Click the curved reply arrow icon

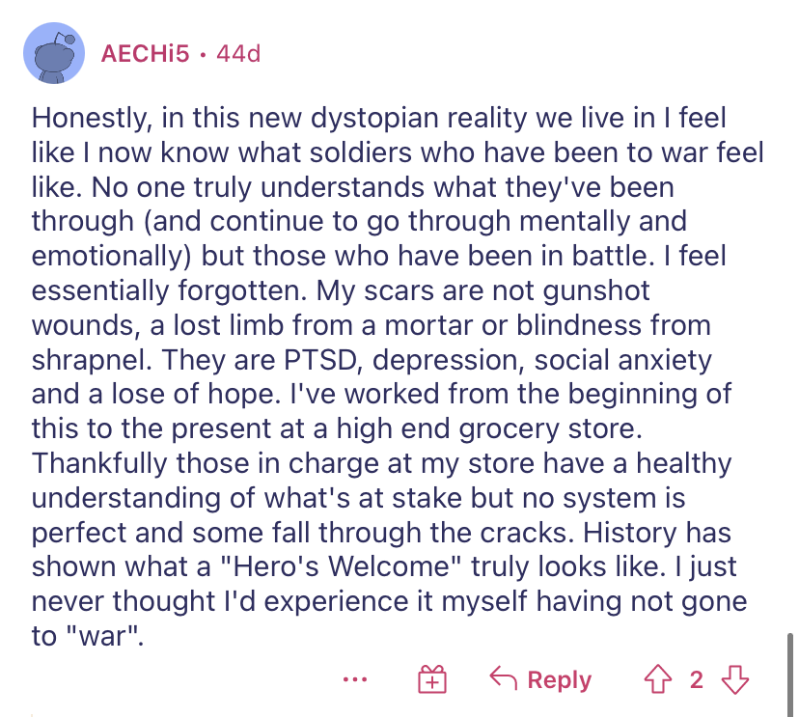coord(502,679)
